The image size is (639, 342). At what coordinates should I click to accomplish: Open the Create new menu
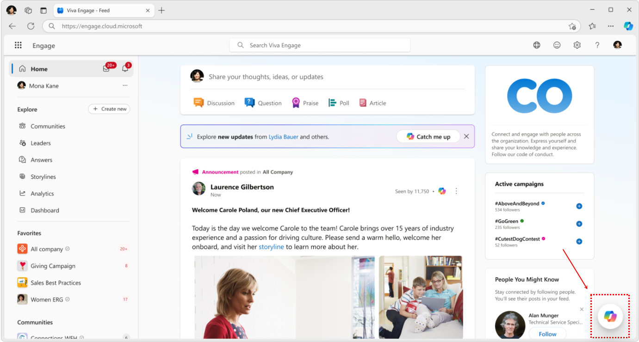coord(109,109)
